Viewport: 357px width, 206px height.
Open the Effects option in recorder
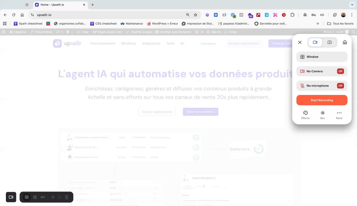click(305, 115)
